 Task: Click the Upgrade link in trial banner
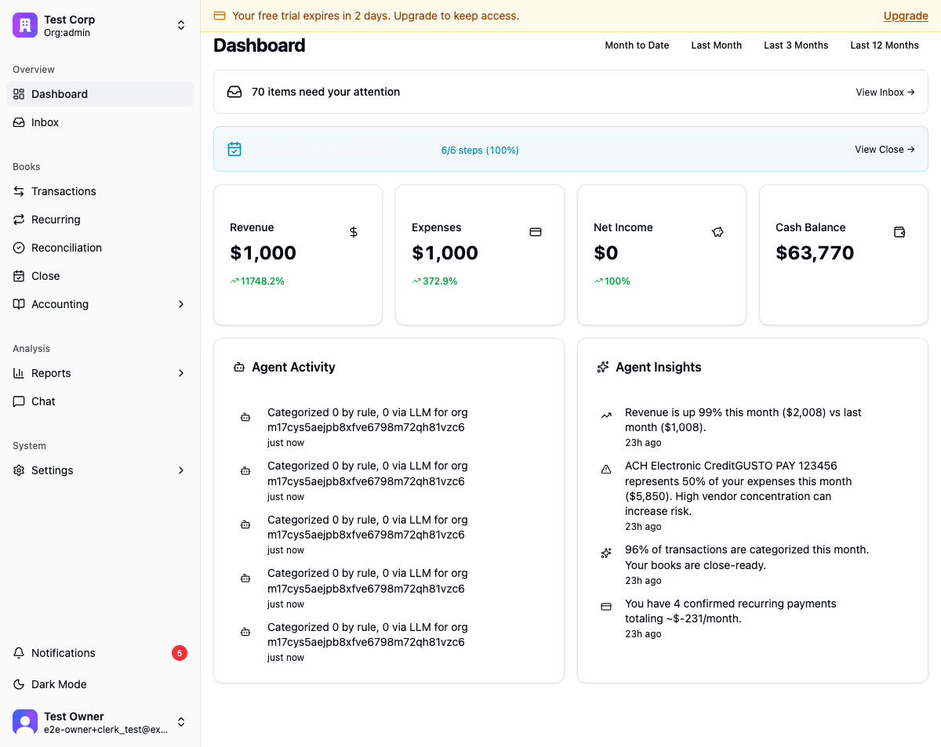[906, 16]
